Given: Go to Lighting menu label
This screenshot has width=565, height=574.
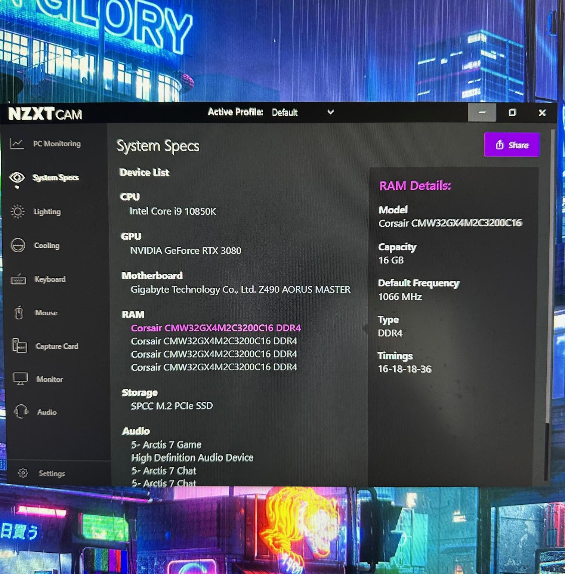Looking at the screenshot, I should click(47, 212).
